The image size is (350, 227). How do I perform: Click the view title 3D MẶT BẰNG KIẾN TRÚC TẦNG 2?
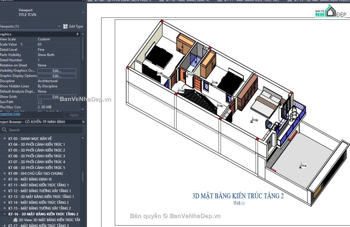(238, 196)
